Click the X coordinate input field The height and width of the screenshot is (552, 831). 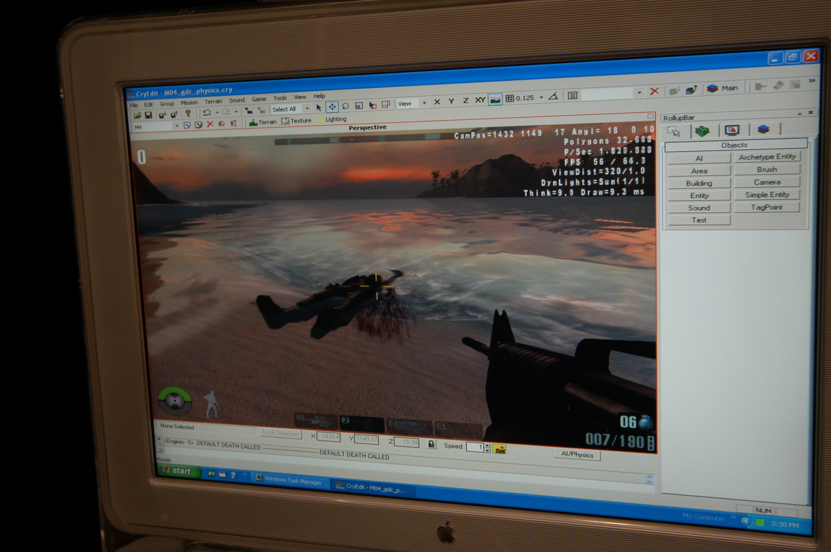point(329,437)
